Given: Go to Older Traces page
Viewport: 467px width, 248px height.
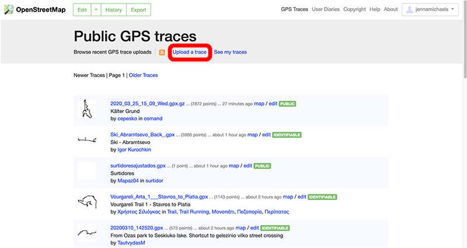Looking at the screenshot, I should click(143, 75).
